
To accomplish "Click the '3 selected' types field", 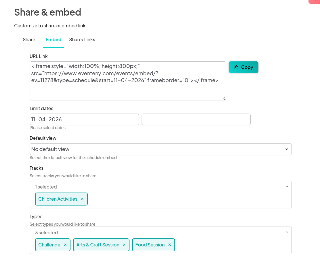I will point(47,233).
